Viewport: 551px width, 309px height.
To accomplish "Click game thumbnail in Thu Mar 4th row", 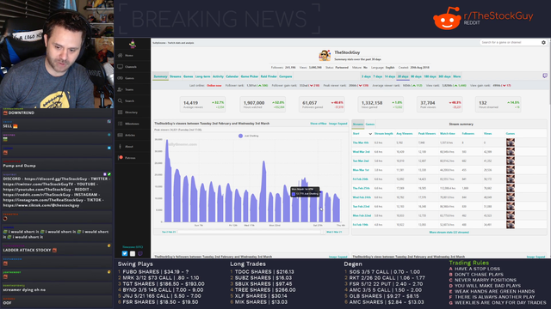I will pos(511,142).
